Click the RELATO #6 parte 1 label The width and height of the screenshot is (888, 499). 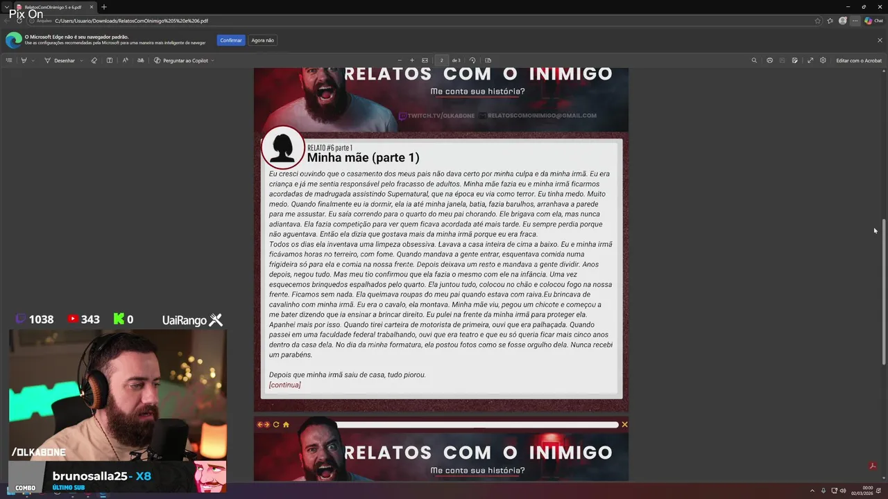[x=330, y=148]
